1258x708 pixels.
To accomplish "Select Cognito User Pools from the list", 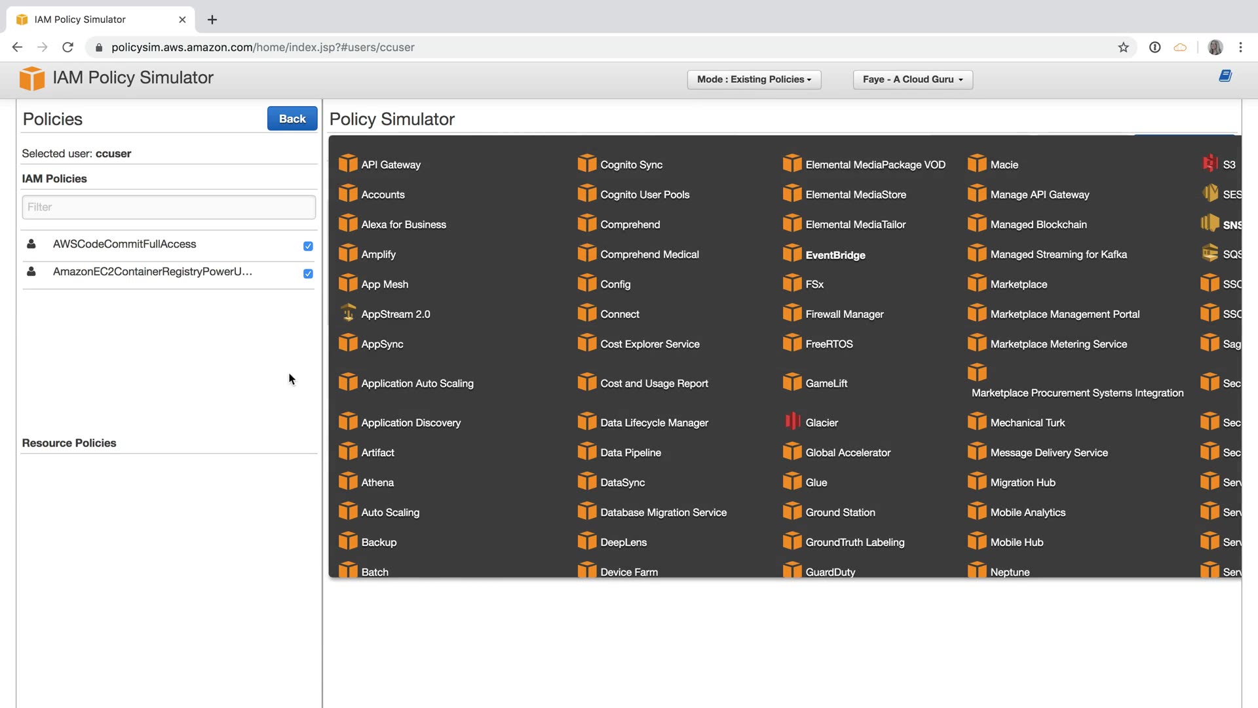I will 644,195.
